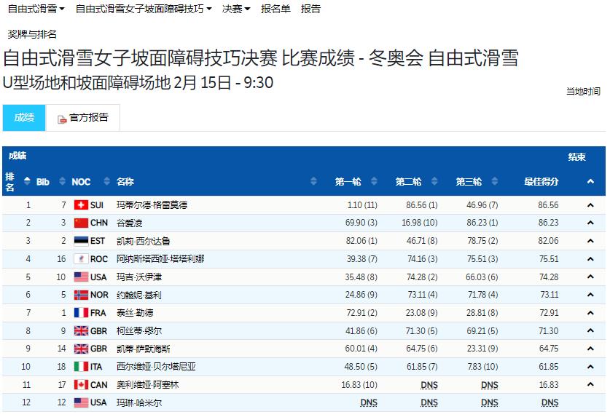Click the 结束 status label
Image resolution: width=610 pixels, height=417 pixels.
[576, 156]
